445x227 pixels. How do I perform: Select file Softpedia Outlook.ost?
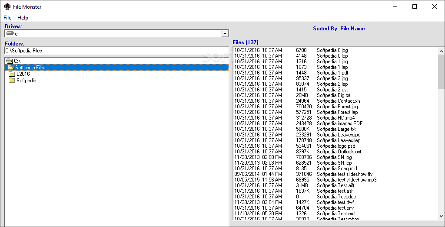(x=339, y=152)
